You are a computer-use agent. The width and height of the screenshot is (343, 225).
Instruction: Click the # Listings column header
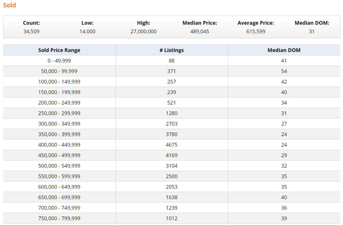pyautogui.click(x=171, y=50)
